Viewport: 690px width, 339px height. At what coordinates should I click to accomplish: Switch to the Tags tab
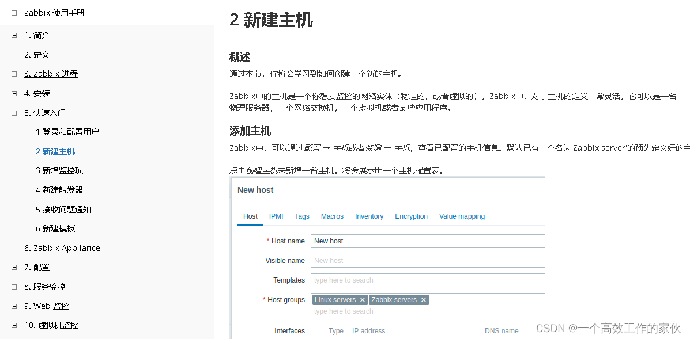click(x=302, y=216)
